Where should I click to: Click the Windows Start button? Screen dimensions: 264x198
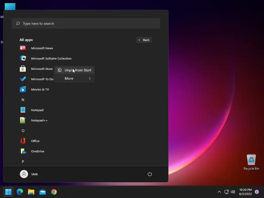click(8, 192)
